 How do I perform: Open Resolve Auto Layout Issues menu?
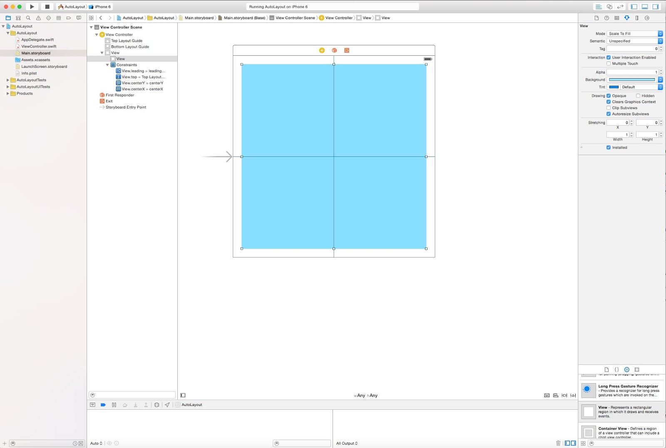pyautogui.click(x=573, y=395)
